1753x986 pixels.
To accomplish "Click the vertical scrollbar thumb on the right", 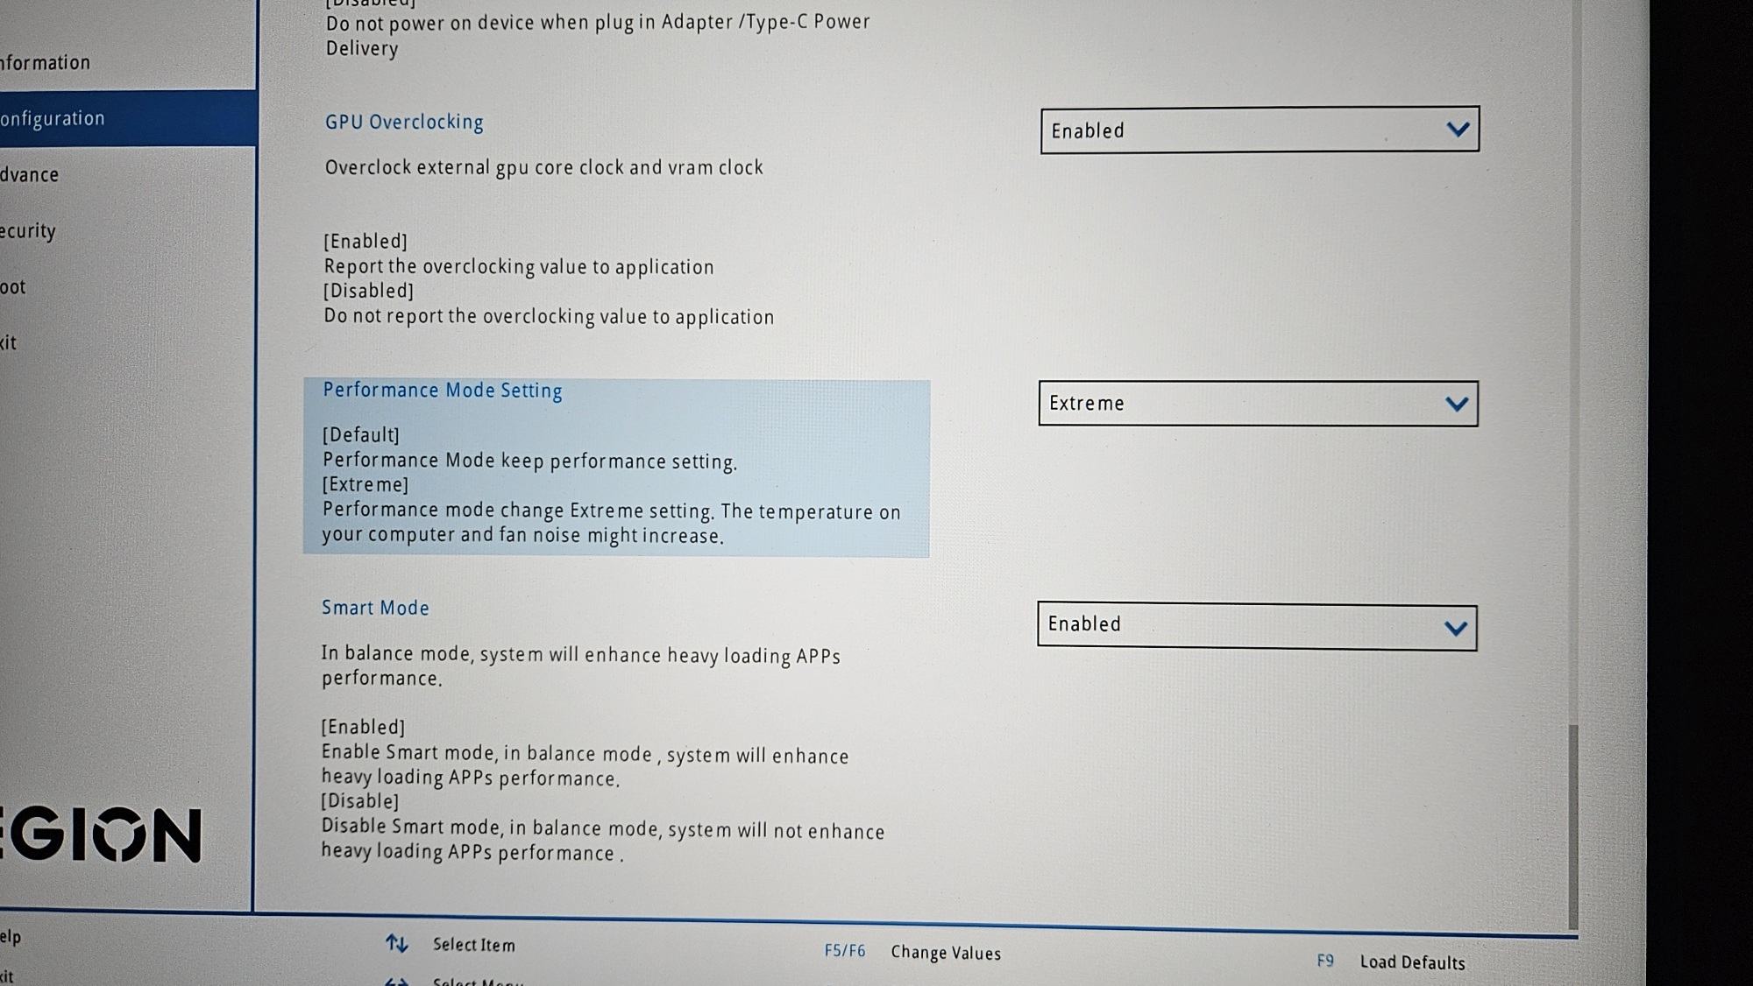I will click(1572, 827).
